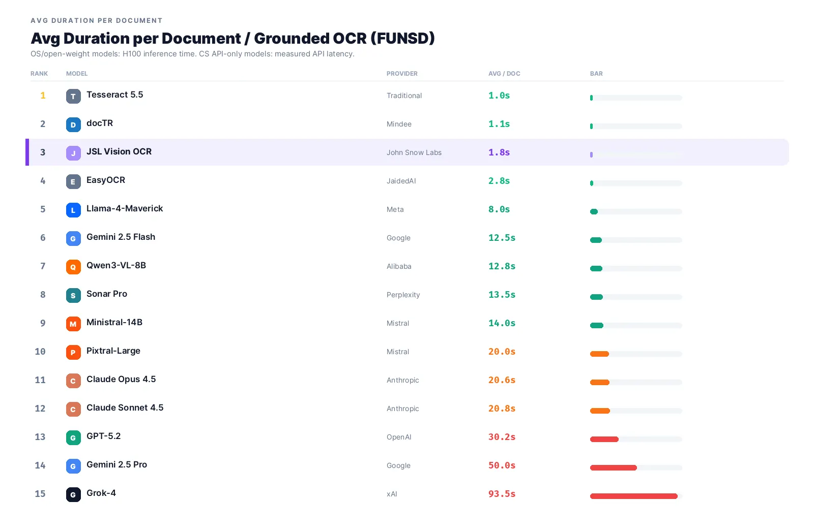The width and height of the screenshot is (814, 531).
Task: Click the 1.8s duration value
Action: click(x=499, y=153)
